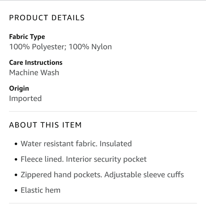Click the PRODUCT DETAILS heading

click(x=47, y=18)
